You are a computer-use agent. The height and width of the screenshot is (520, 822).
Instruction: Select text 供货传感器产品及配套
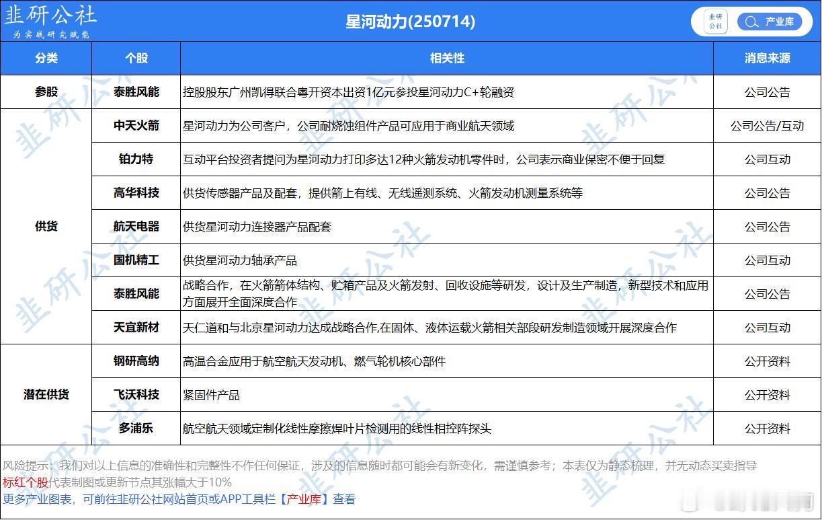[382, 193]
